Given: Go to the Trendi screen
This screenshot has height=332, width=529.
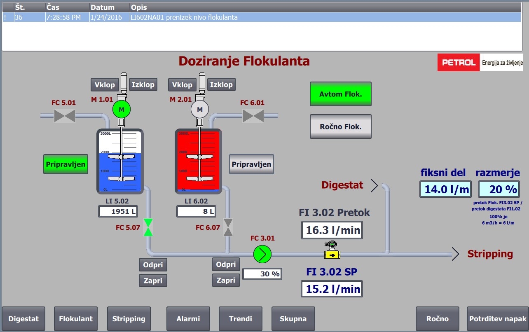Looking at the screenshot, I should click(x=240, y=318).
